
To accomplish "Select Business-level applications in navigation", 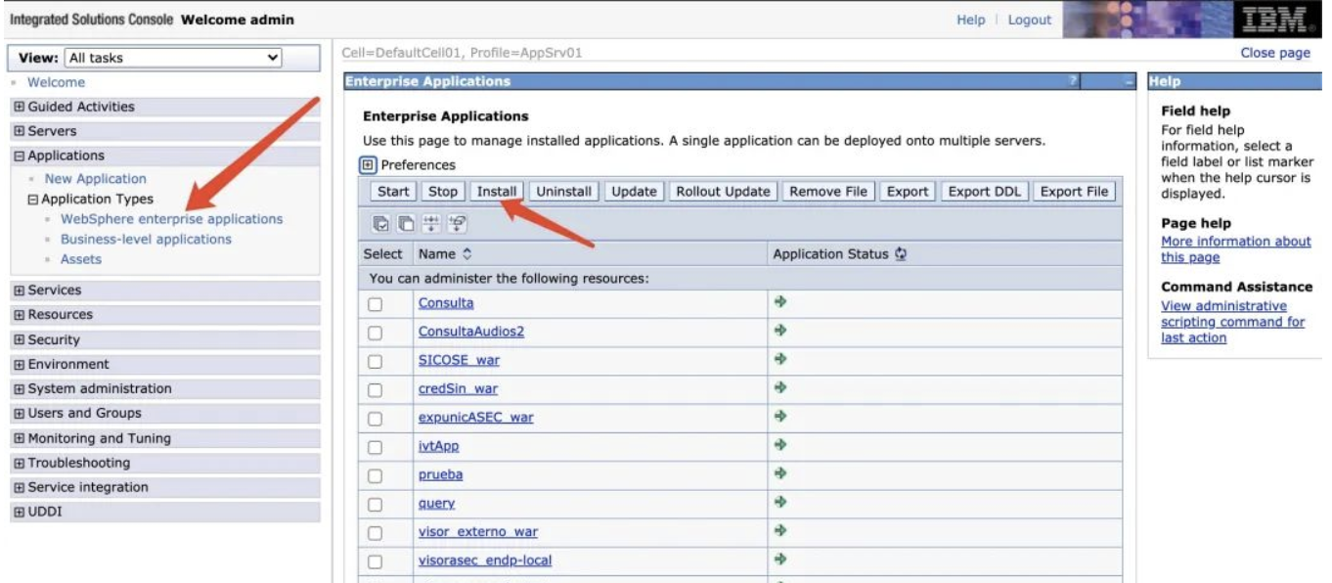I will [x=146, y=239].
